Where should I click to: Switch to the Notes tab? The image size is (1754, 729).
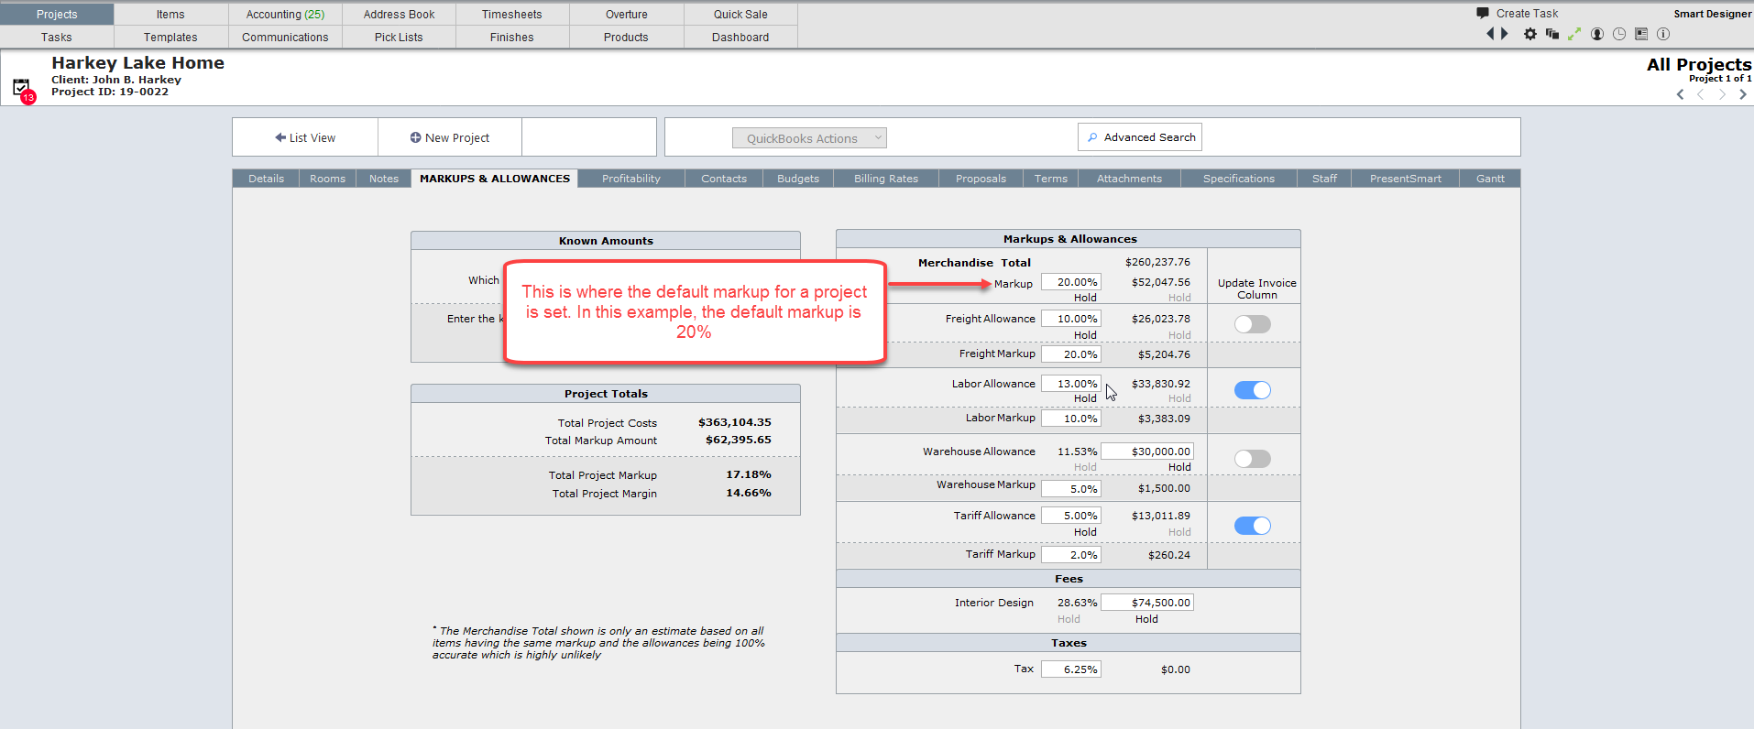[x=384, y=179]
